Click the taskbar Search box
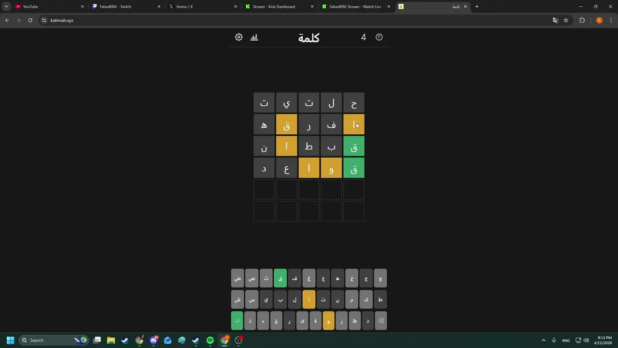This screenshot has height=348, width=618. pos(53,340)
